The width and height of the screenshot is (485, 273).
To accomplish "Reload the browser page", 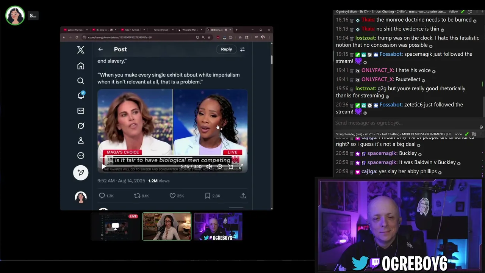I will click(77, 37).
